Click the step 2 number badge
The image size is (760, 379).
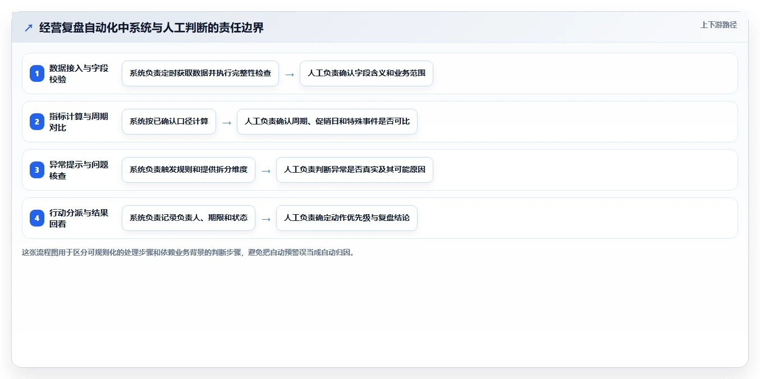[37, 122]
